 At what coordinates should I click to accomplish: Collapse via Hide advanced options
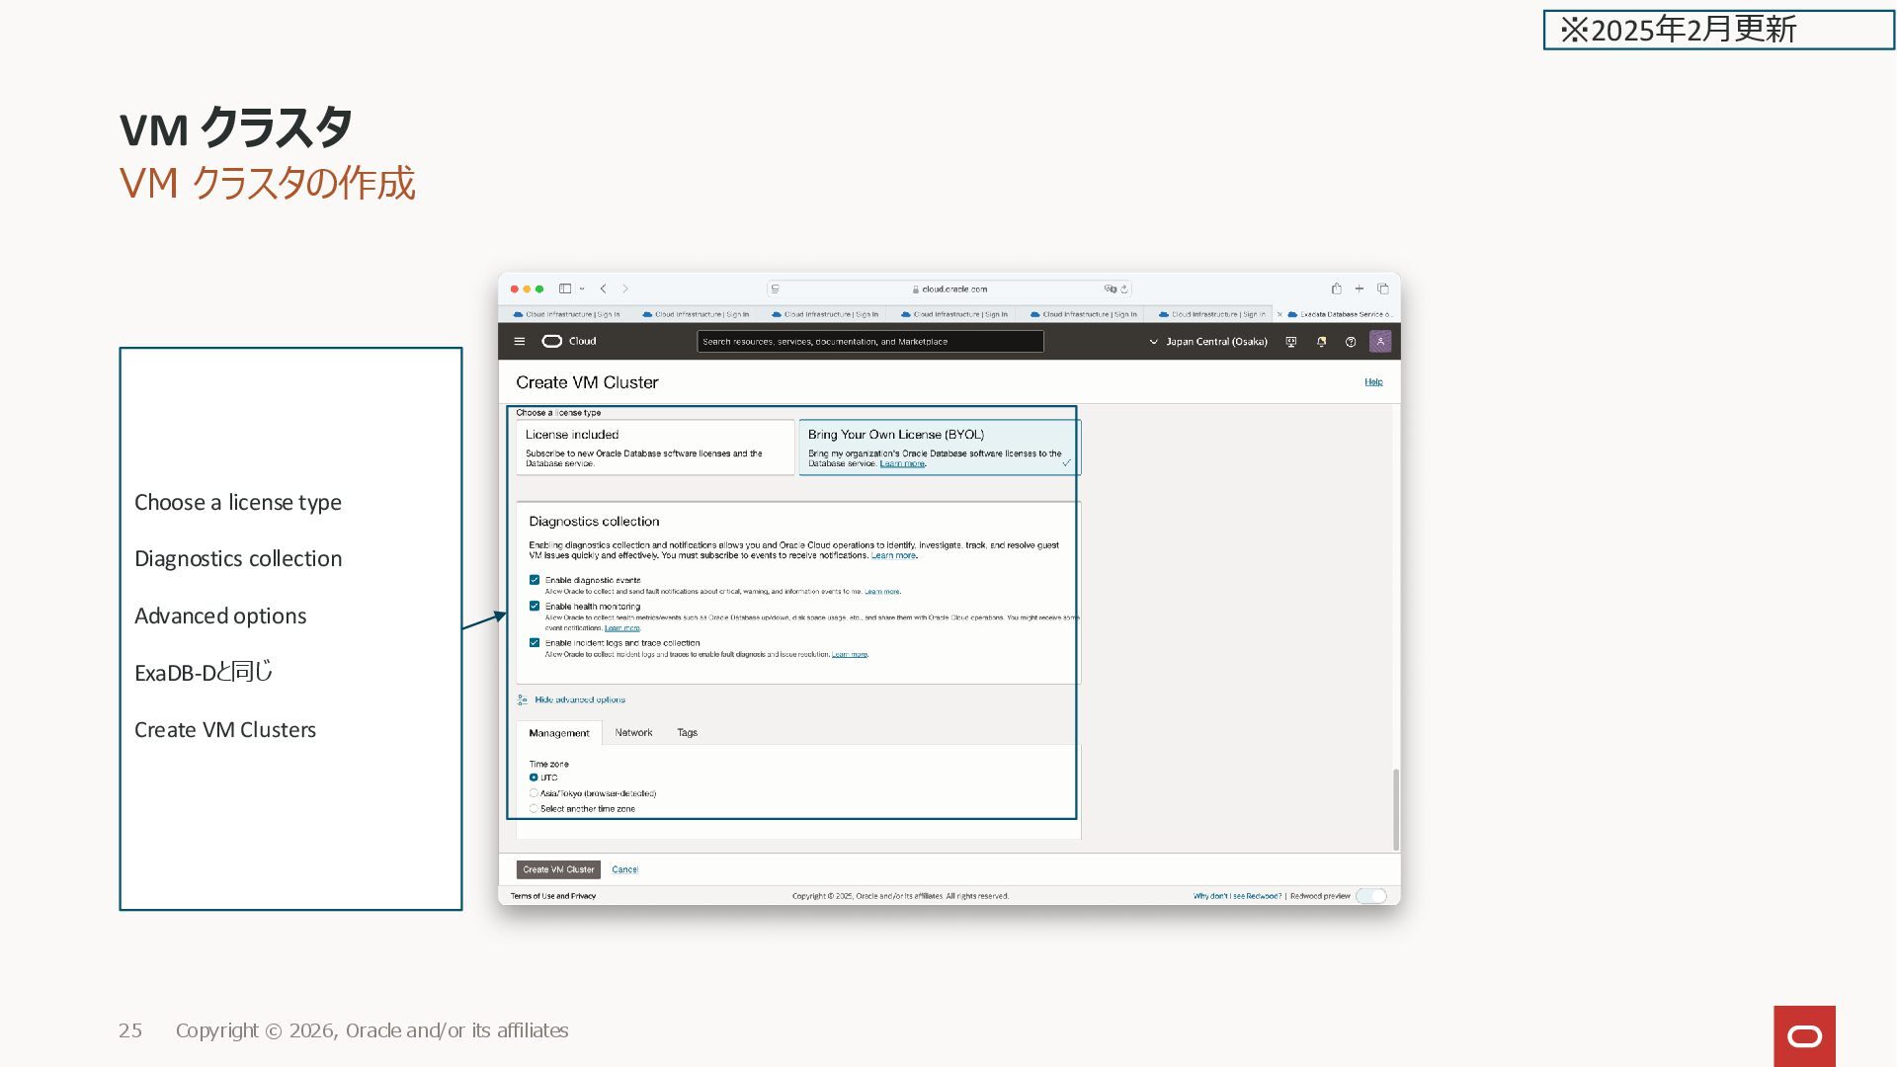tap(579, 699)
